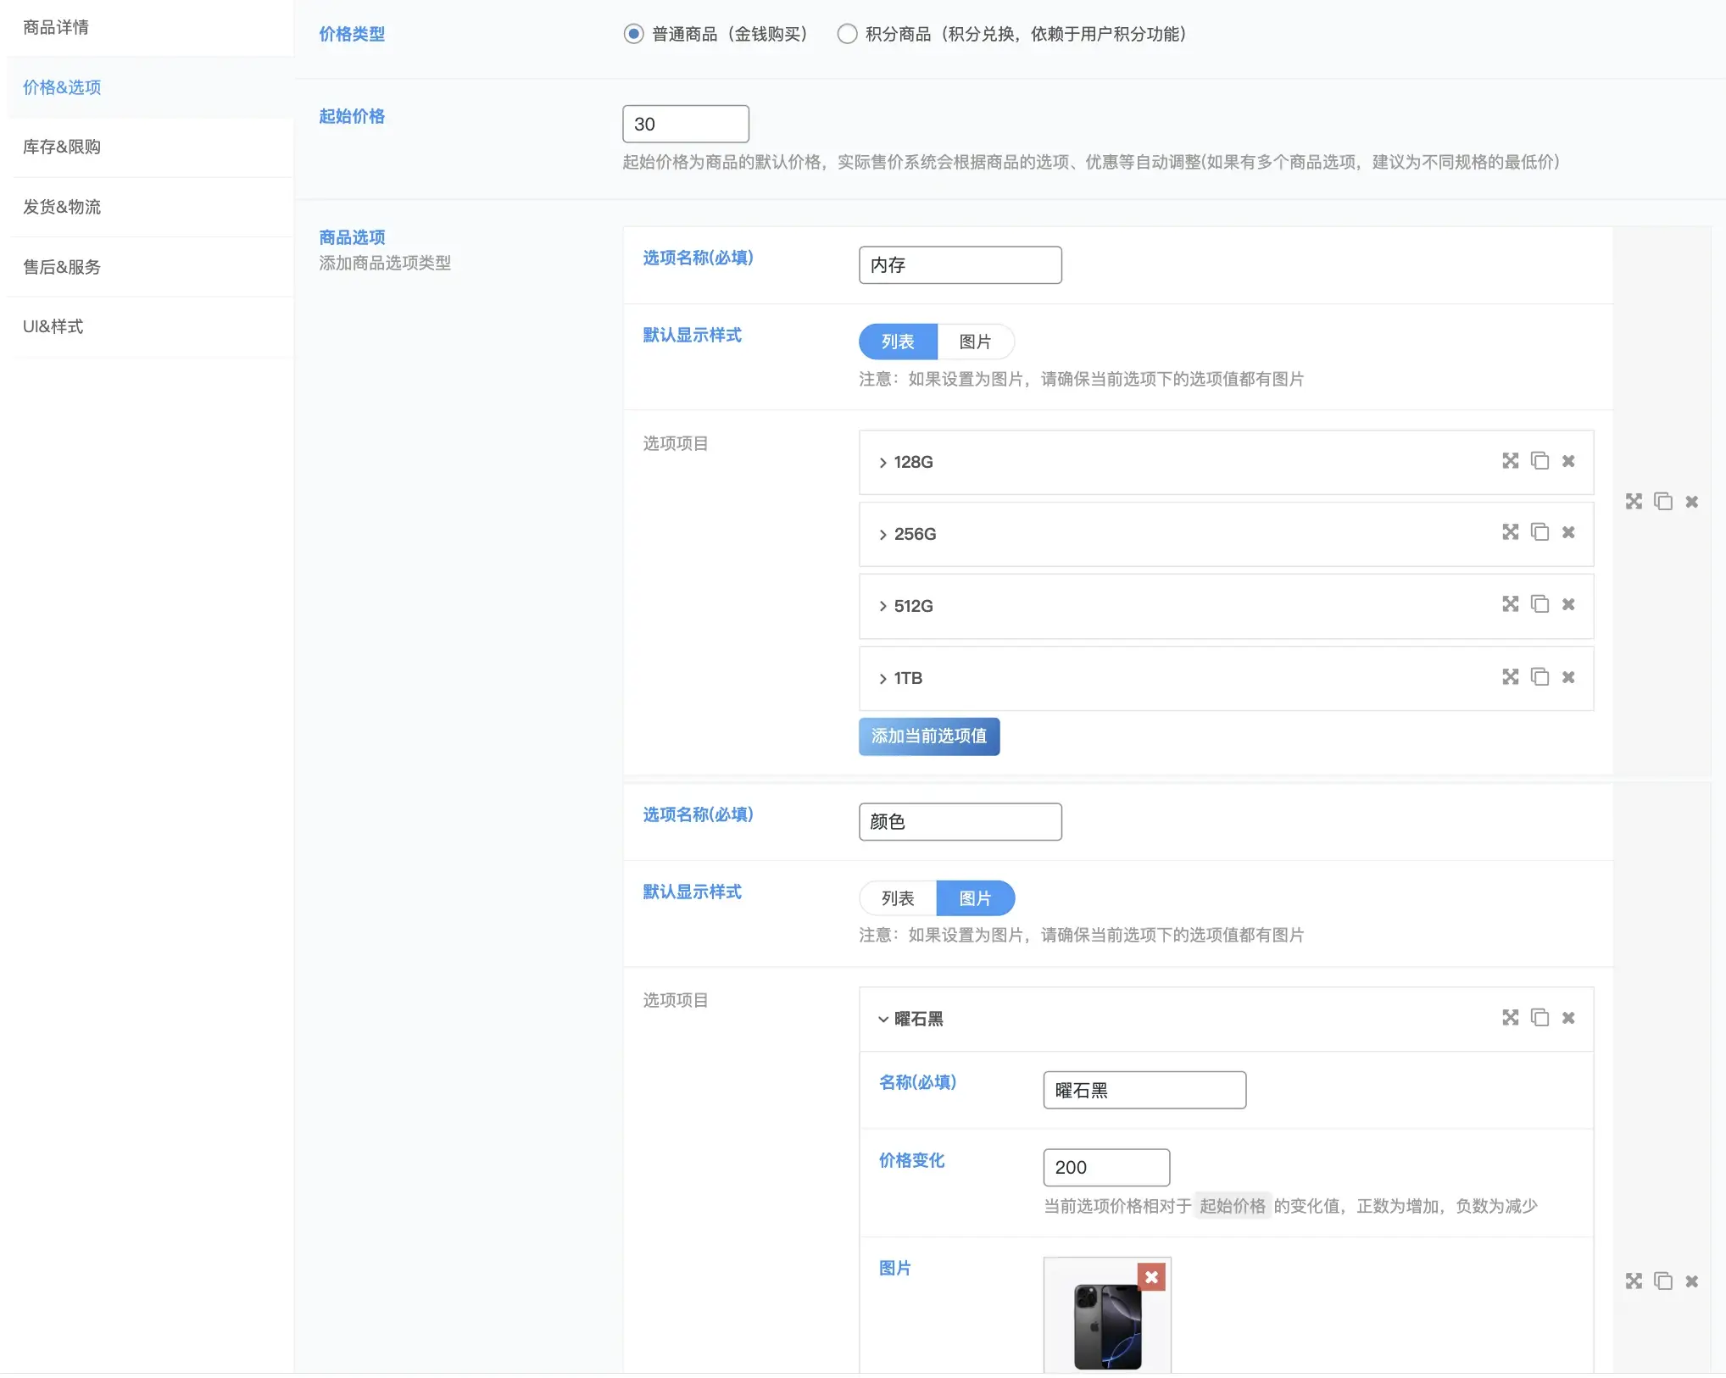The width and height of the screenshot is (1726, 1378).
Task: Duplicate the 256G option item
Action: [x=1539, y=533]
